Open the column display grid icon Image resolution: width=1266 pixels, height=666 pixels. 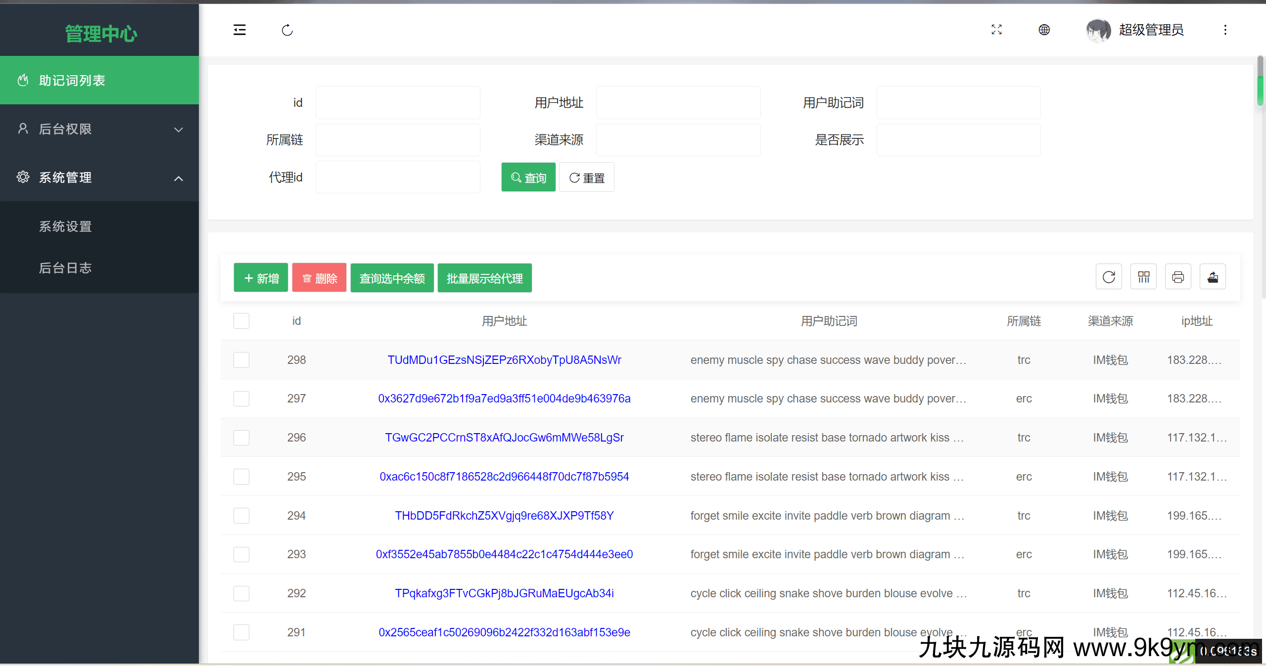1143,277
